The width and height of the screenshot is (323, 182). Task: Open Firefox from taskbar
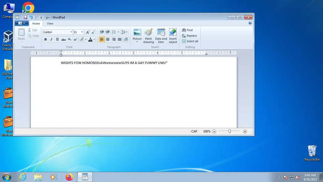click(69, 177)
